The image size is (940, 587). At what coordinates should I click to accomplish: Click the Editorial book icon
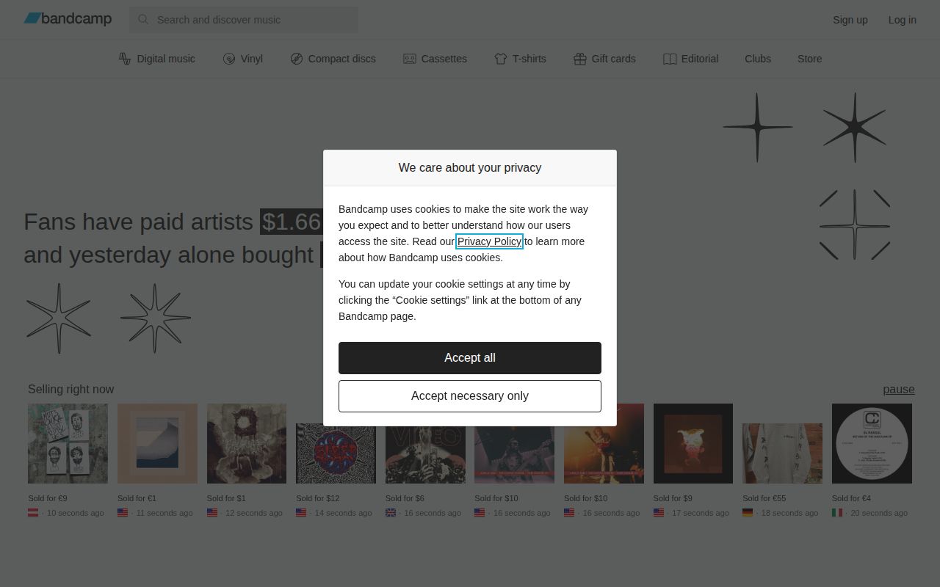[669, 58]
